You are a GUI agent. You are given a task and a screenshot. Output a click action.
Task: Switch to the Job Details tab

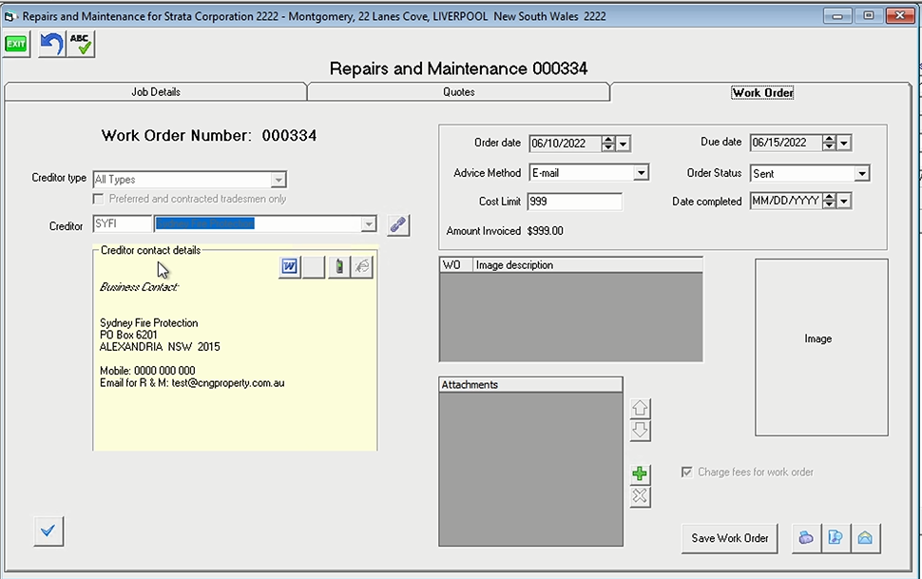point(156,92)
